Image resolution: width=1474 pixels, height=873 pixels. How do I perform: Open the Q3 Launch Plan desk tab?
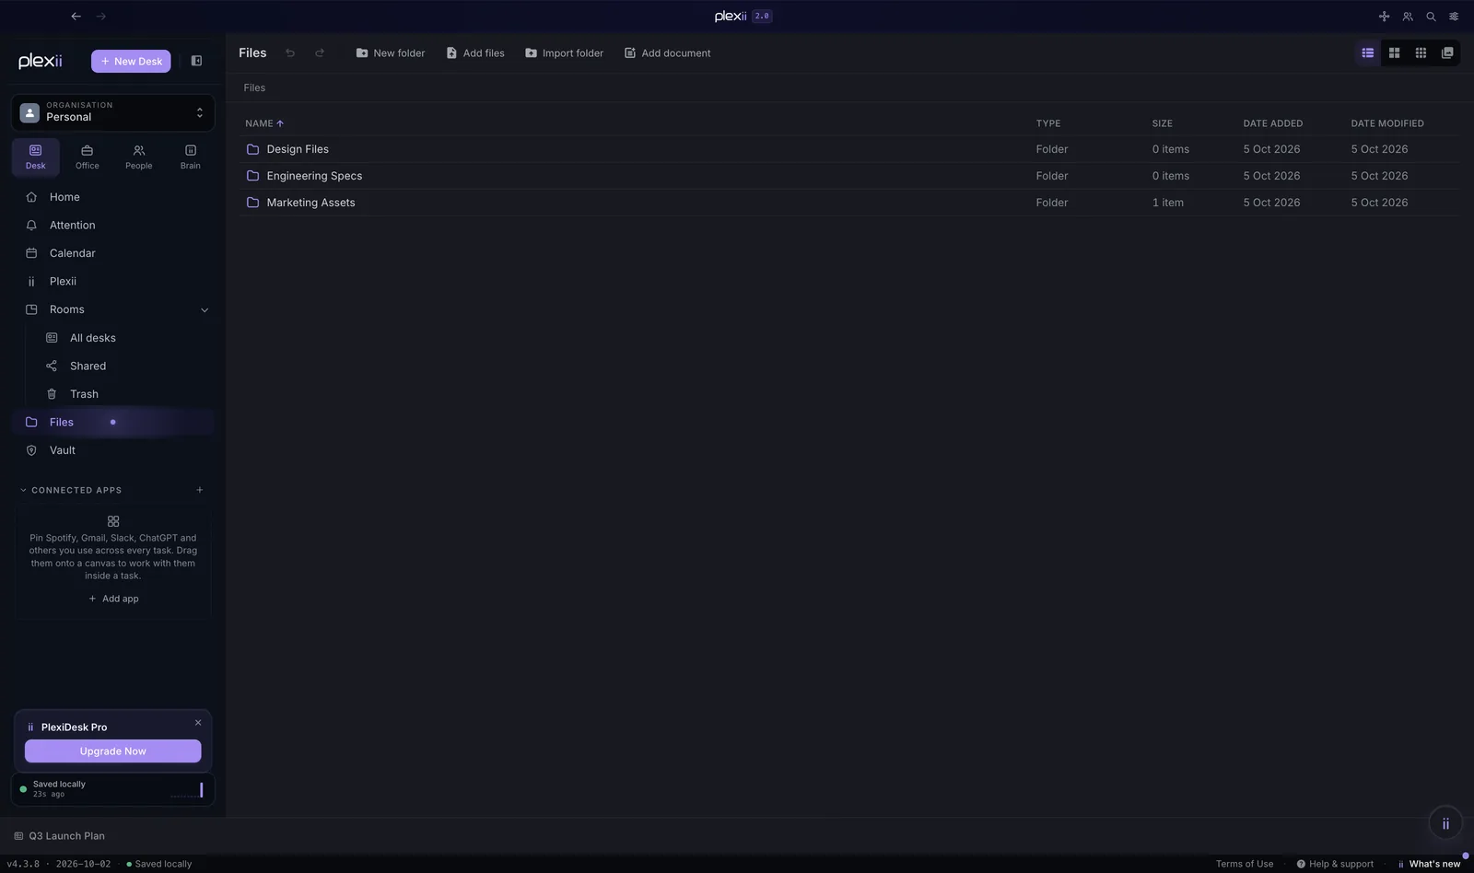coord(59,836)
